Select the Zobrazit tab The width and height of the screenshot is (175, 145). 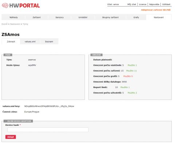click(11, 41)
